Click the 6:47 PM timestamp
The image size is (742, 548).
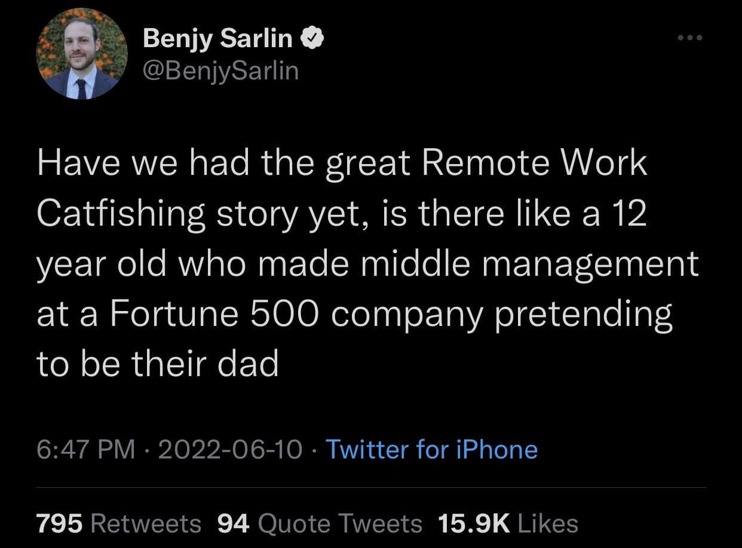85,449
